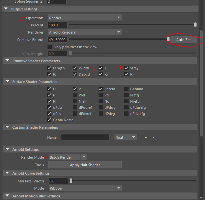Enable the Nref checkbox

(75, 101)
